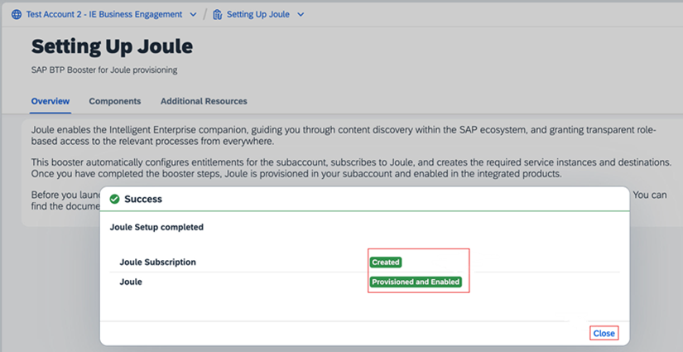Click the booster clipboard icon beside Setting Up Joule
The height and width of the screenshot is (352, 683).
[x=218, y=15]
